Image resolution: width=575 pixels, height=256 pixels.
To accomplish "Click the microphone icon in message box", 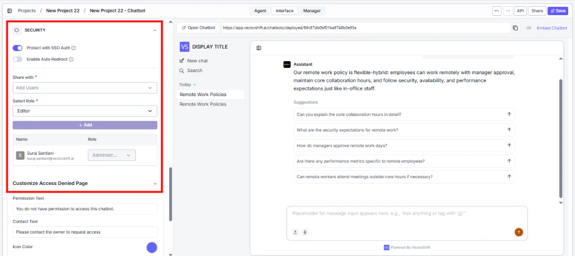I will 305,232.
